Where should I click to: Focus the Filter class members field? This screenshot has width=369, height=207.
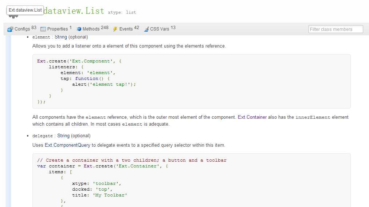point(335,29)
